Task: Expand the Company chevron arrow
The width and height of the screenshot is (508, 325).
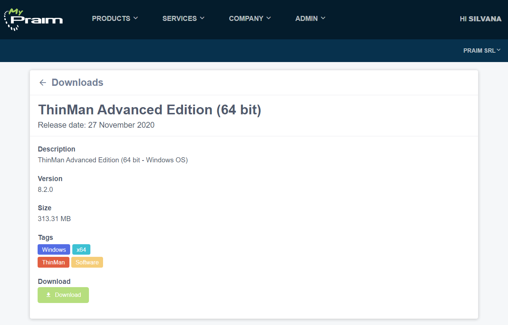Action: click(x=269, y=18)
